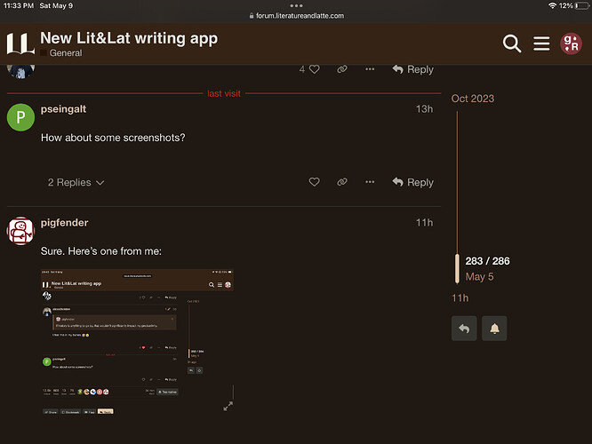Open the 11h timestamp on pigfender's post

pos(424,223)
